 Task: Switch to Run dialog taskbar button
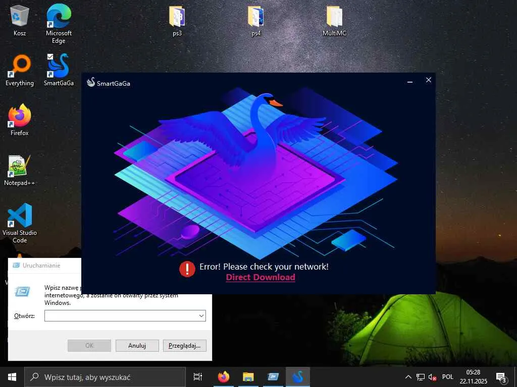click(273, 377)
